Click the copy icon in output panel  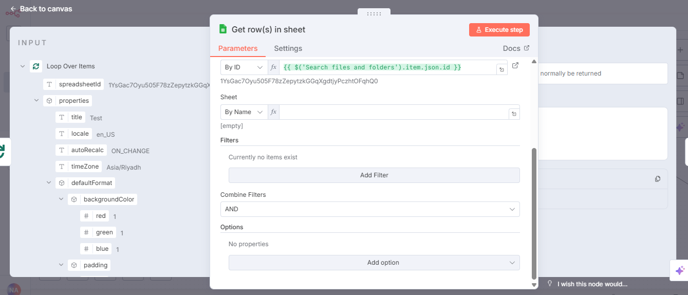tap(657, 179)
